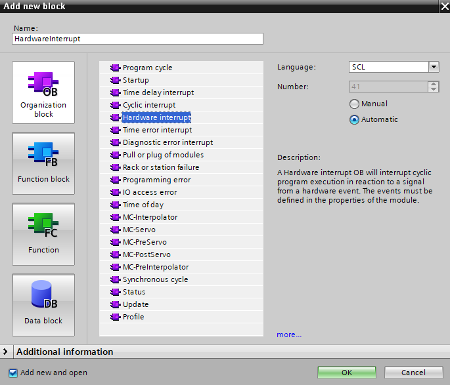Open the Language dropdown
This screenshot has width=450, height=385.
(x=434, y=67)
